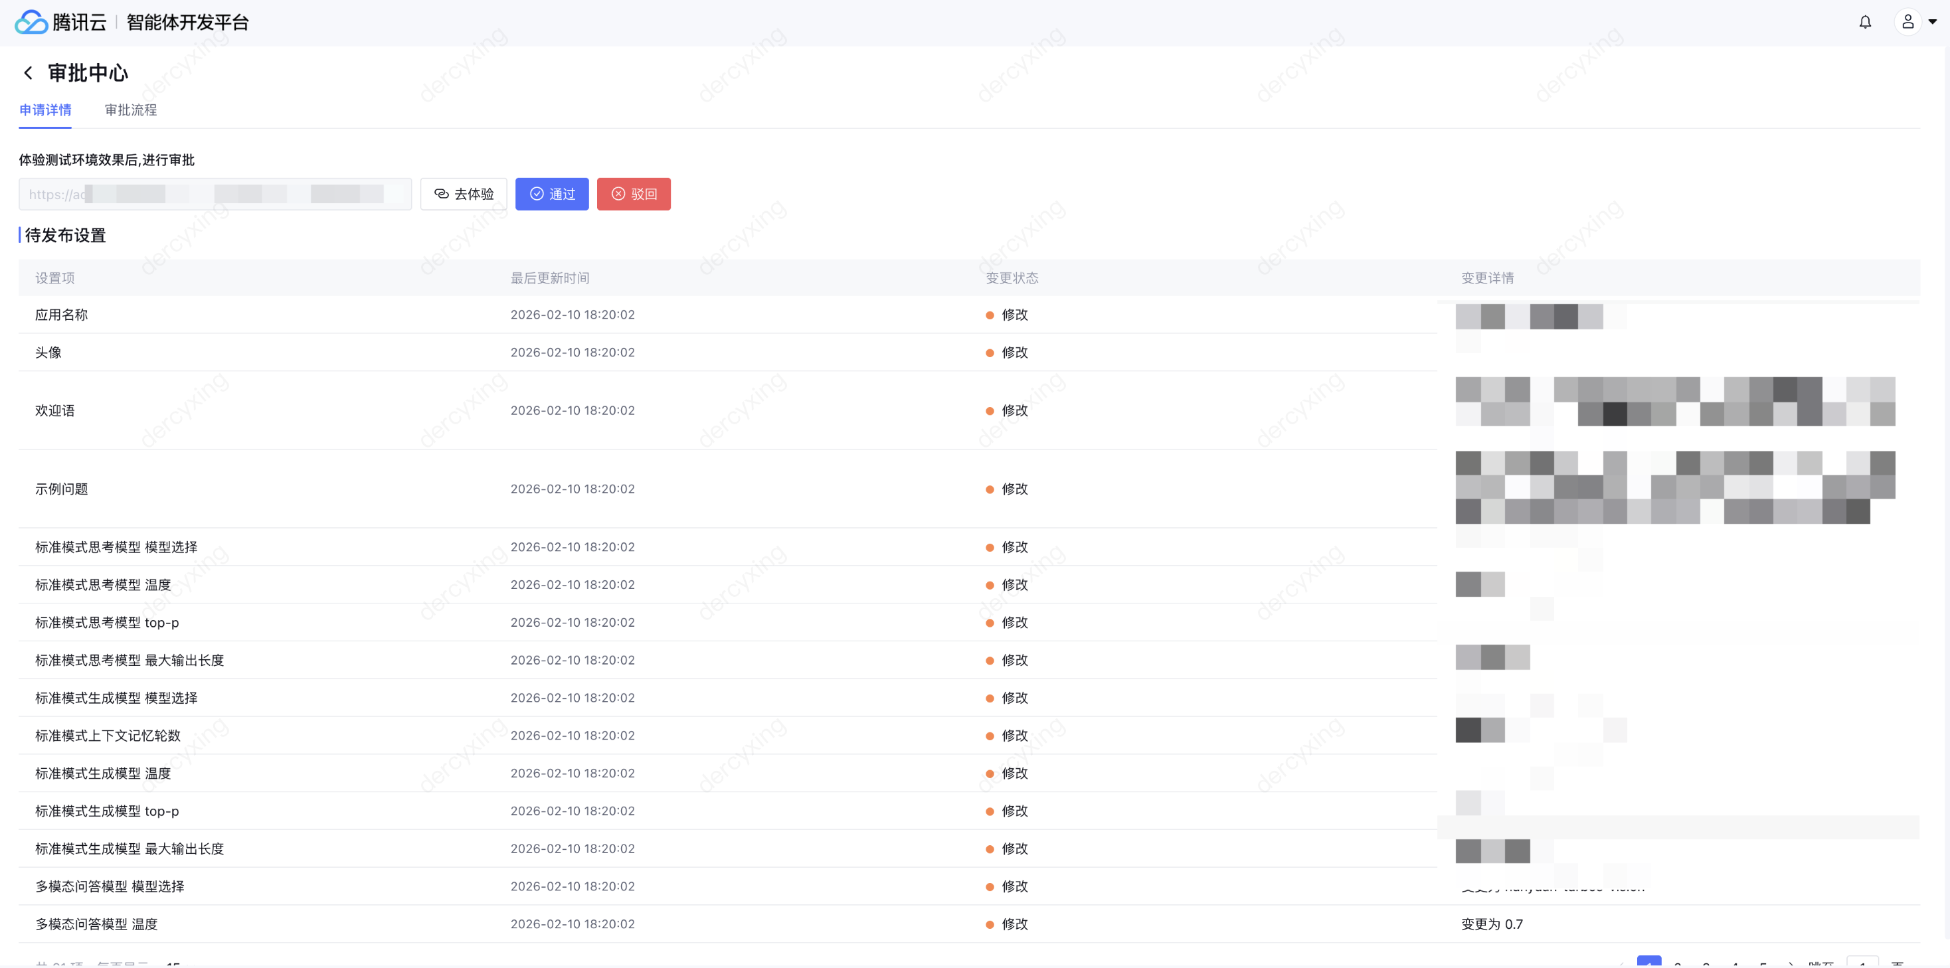
Task: Go back using the arrow beside 审批中心
Action: [28, 72]
